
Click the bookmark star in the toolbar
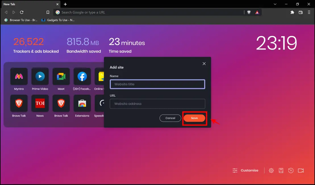[48, 12]
